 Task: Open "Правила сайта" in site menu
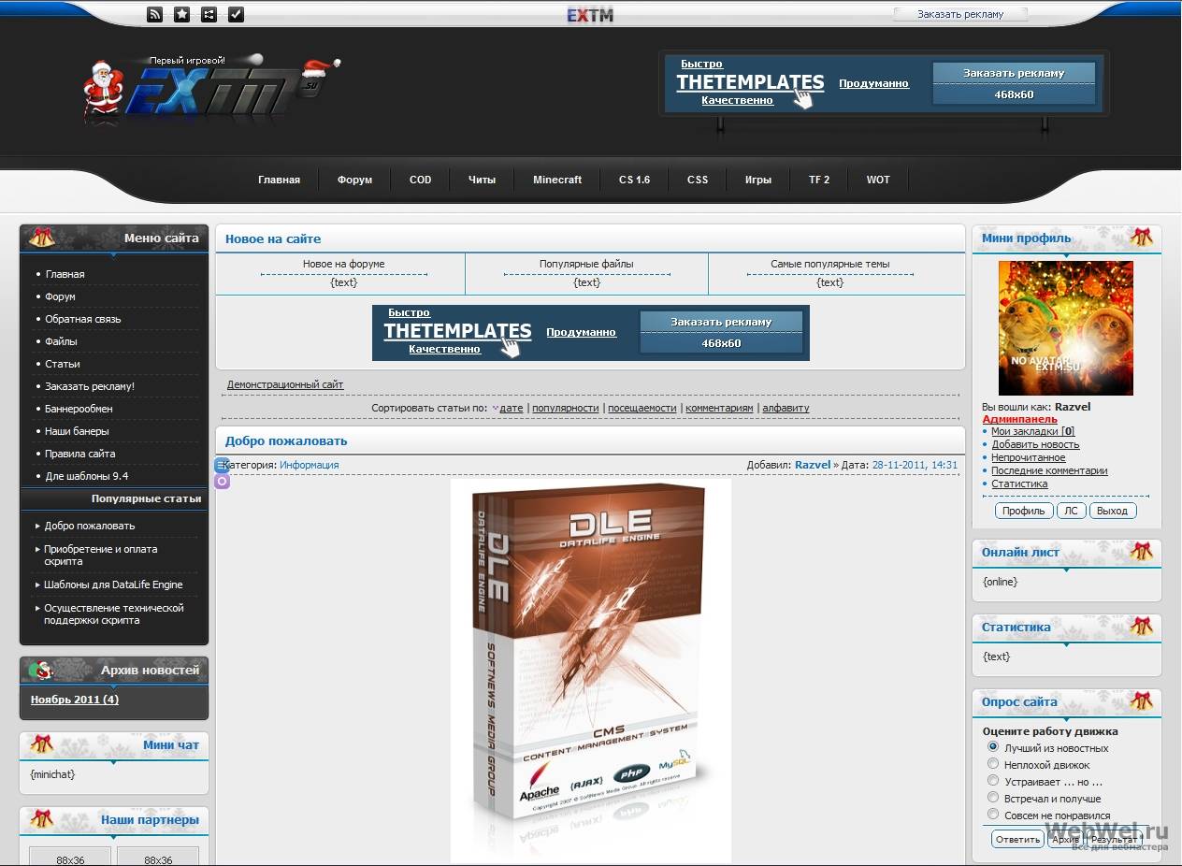pyautogui.click(x=80, y=454)
